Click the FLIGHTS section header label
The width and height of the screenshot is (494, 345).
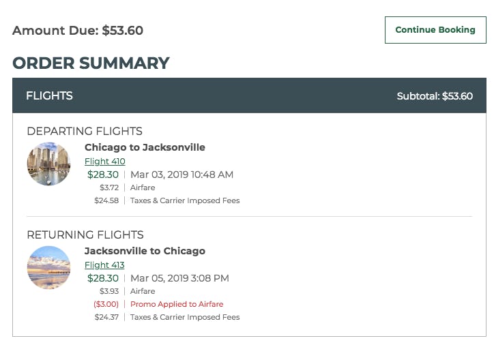click(49, 96)
